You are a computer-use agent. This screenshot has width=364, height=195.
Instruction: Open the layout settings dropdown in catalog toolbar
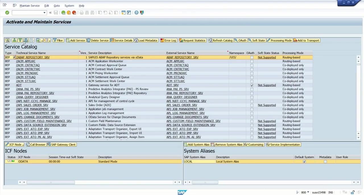(x=47, y=40)
